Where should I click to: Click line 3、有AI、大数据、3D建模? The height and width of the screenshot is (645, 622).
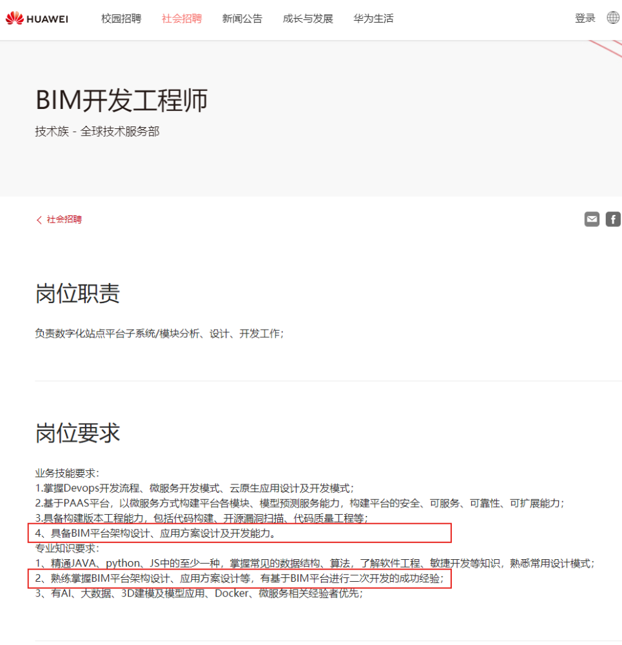(x=199, y=593)
